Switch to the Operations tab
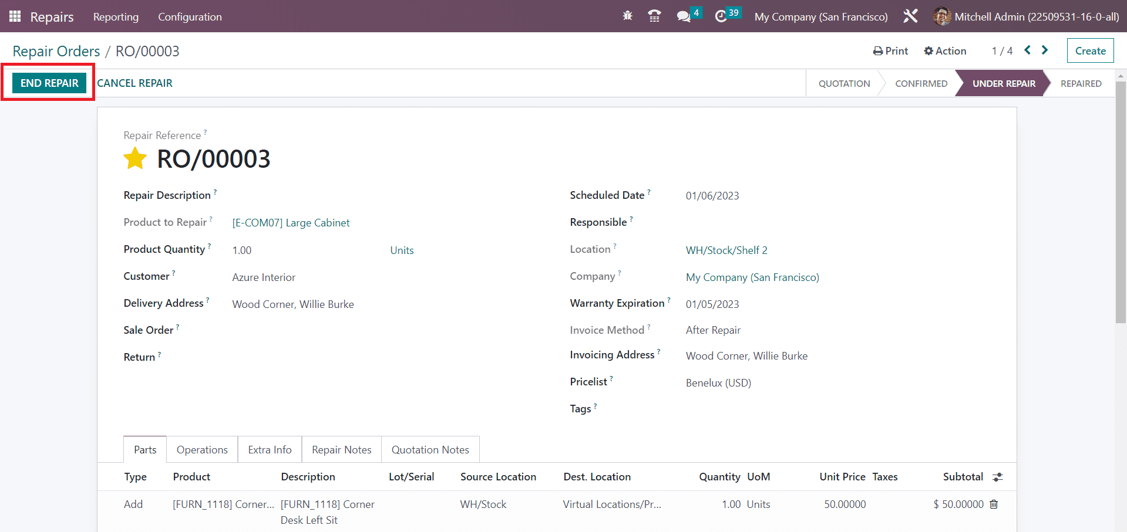Viewport: 1127px width, 532px height. (x=202, y=449)
